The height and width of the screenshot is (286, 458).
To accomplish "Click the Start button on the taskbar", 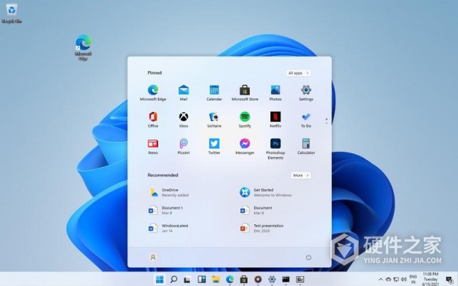I will pos(160,279).
